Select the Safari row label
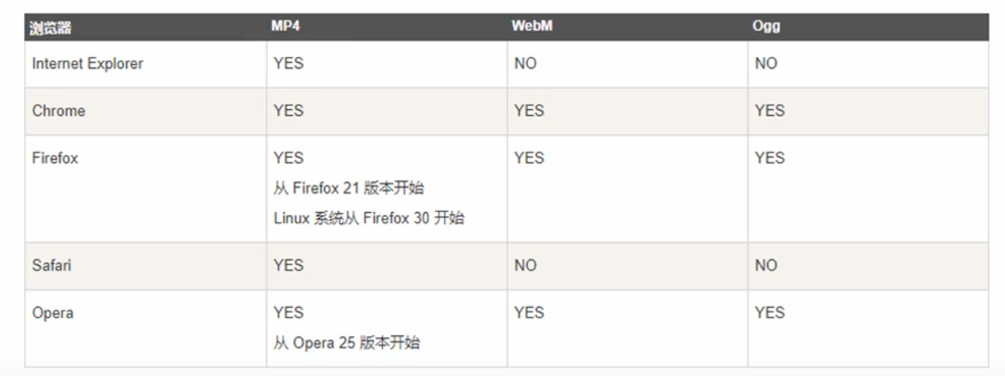The height and width of the screenshot is (376, 1005). [x=52, y=265]
